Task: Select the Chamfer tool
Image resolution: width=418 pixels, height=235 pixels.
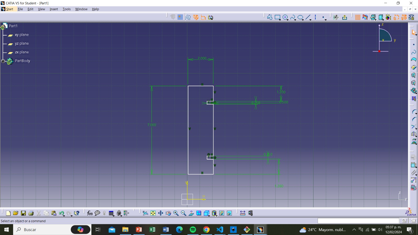Action: tap(414, 119)
